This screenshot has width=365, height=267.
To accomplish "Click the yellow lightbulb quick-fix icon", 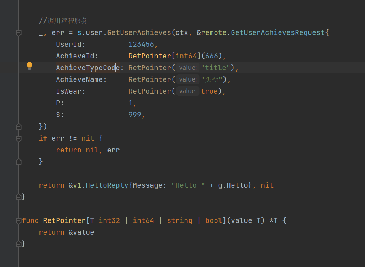I will pyautogui.click(x=29, y=66).
